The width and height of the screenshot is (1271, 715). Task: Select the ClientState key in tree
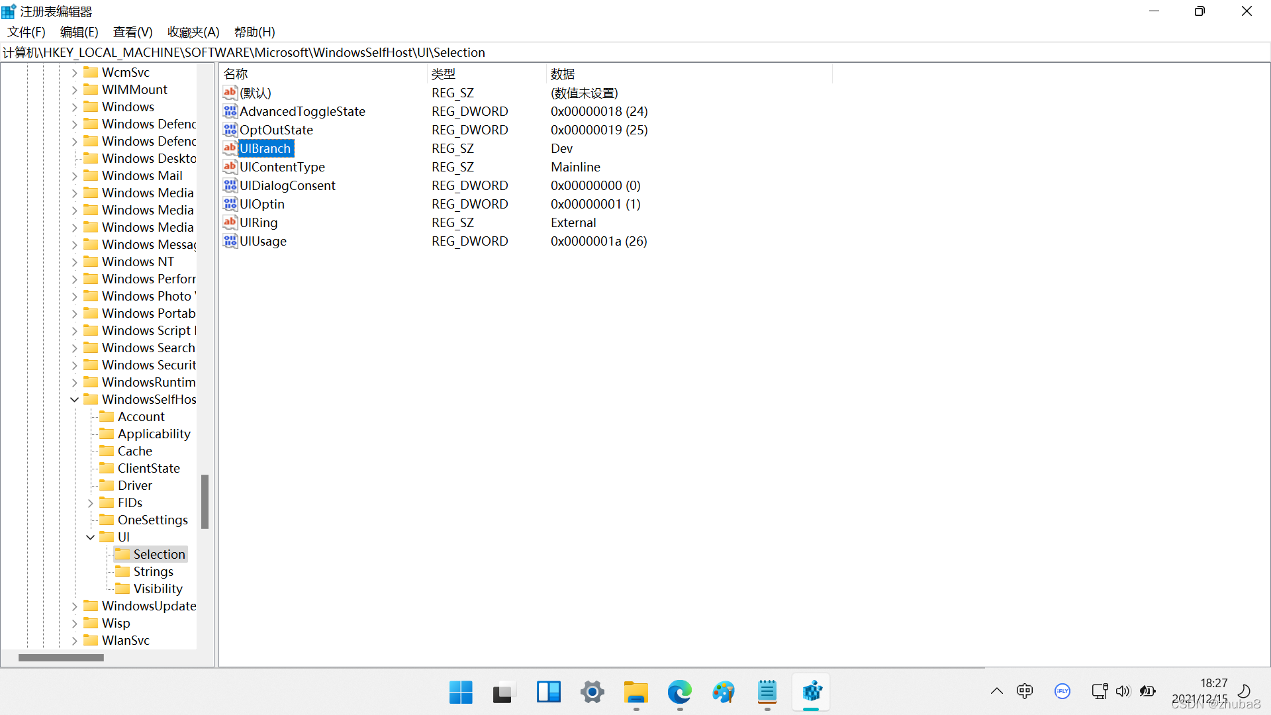point(148,468)
